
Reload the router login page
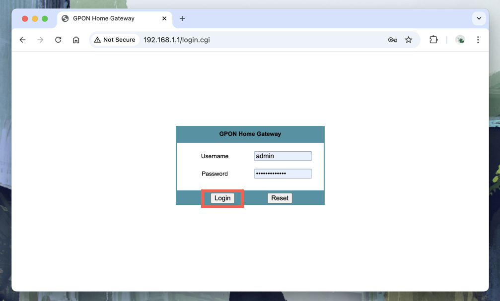tap(58, 40)
